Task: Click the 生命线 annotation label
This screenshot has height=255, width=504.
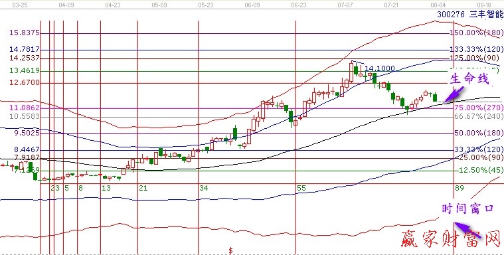Action: [469, 78]
